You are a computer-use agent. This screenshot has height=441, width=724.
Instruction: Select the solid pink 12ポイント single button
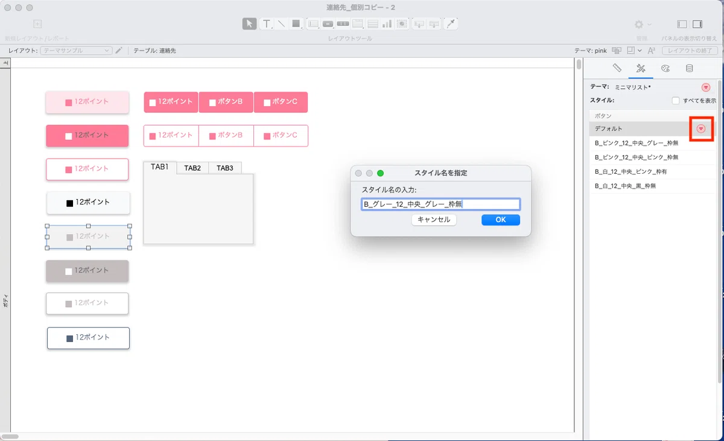(x=87, y=136)
